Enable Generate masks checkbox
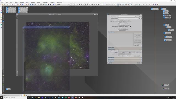This screenshot has width=176, height=99. pyautogui.click(x=119, y=28)
